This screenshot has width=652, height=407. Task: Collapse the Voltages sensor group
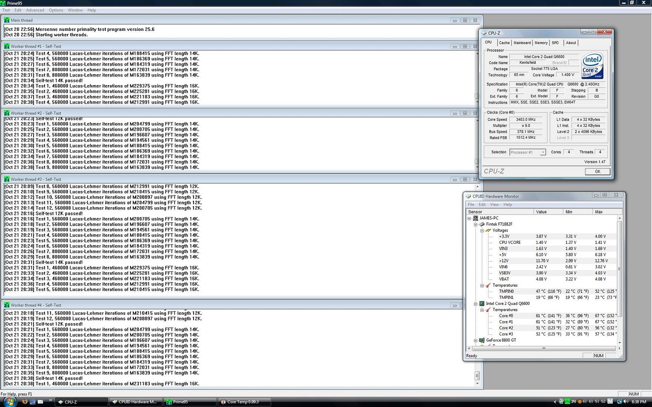[x=482, y=230]
